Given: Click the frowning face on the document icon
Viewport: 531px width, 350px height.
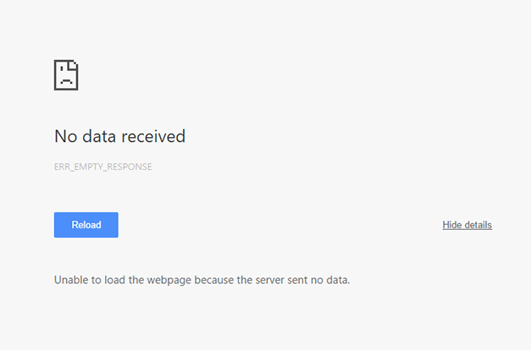Looking at the screenshot, I should (x=66, y=75).
